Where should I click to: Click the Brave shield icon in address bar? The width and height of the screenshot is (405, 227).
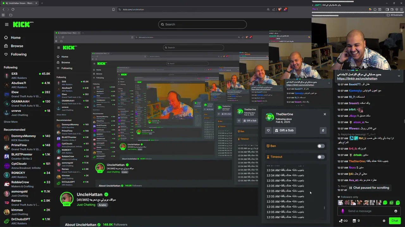tap(279, 9)
